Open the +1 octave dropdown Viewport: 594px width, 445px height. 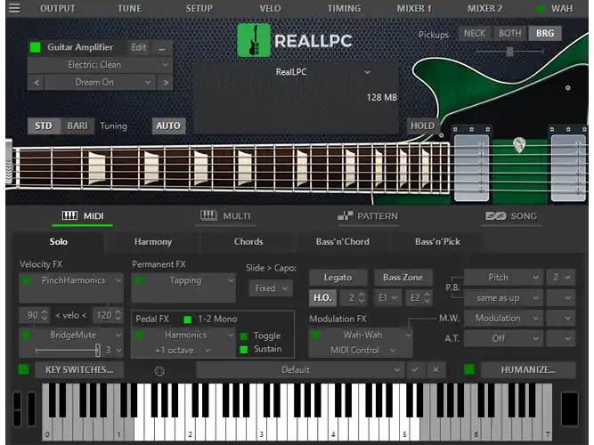(183, 351)
